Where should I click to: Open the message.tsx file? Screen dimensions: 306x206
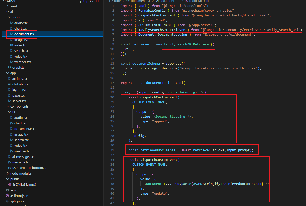[x=21, y=162]
